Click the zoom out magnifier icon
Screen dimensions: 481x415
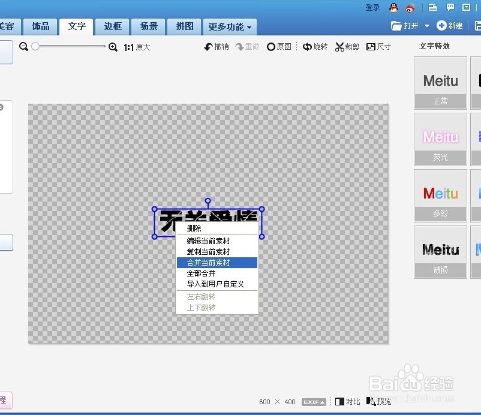(23, 47)
